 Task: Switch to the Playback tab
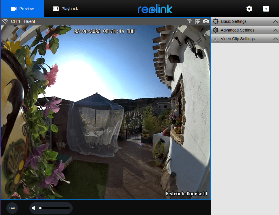coord(65,9)
